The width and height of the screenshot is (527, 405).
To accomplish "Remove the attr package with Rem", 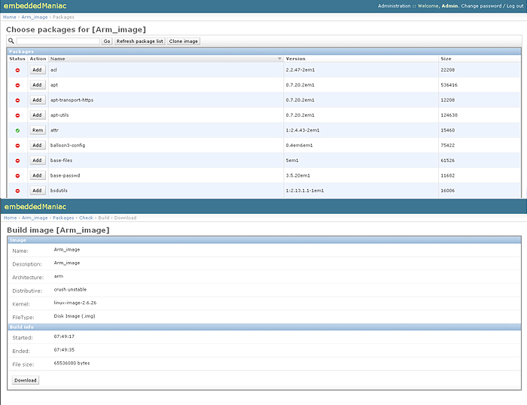I will [38, 130].
